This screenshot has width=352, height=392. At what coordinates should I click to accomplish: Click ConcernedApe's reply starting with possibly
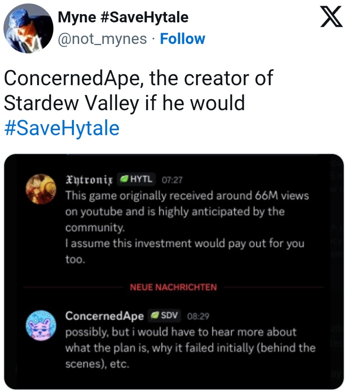tap(190, 348)
